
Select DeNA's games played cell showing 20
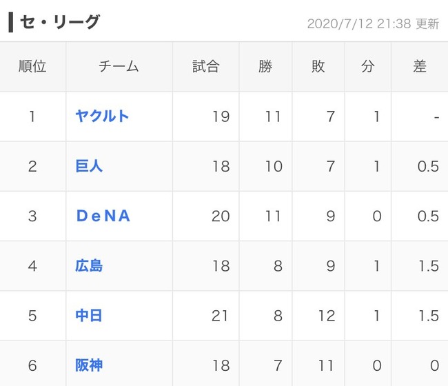tap(205, 216)
